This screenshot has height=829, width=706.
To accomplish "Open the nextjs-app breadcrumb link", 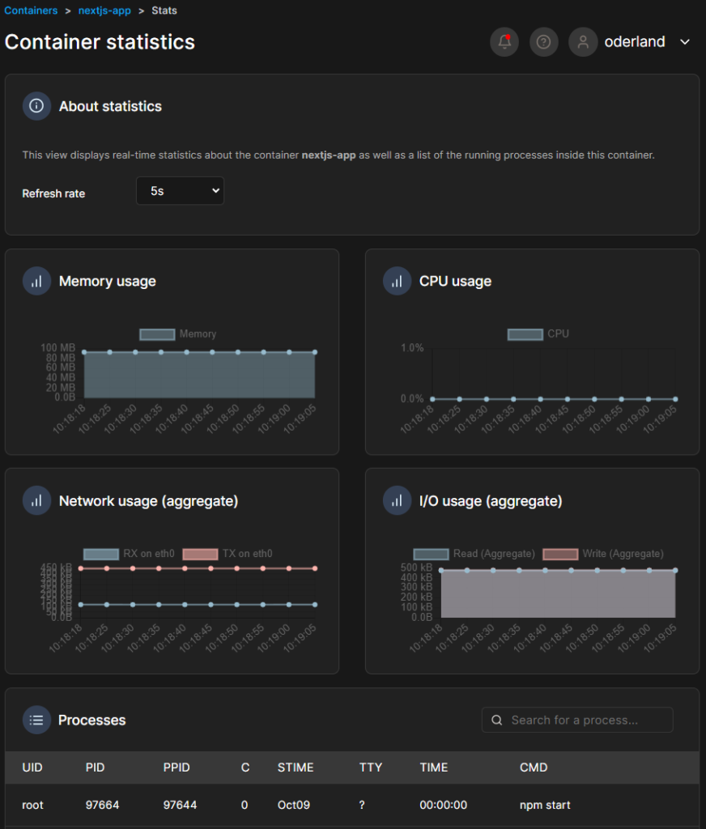I will pyautogui.click(x=104, y=11).
